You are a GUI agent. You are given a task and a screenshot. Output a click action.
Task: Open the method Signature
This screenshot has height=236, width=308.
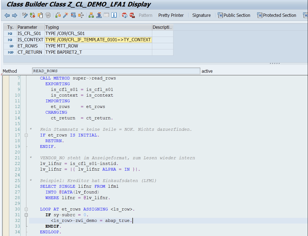(201, 15)
